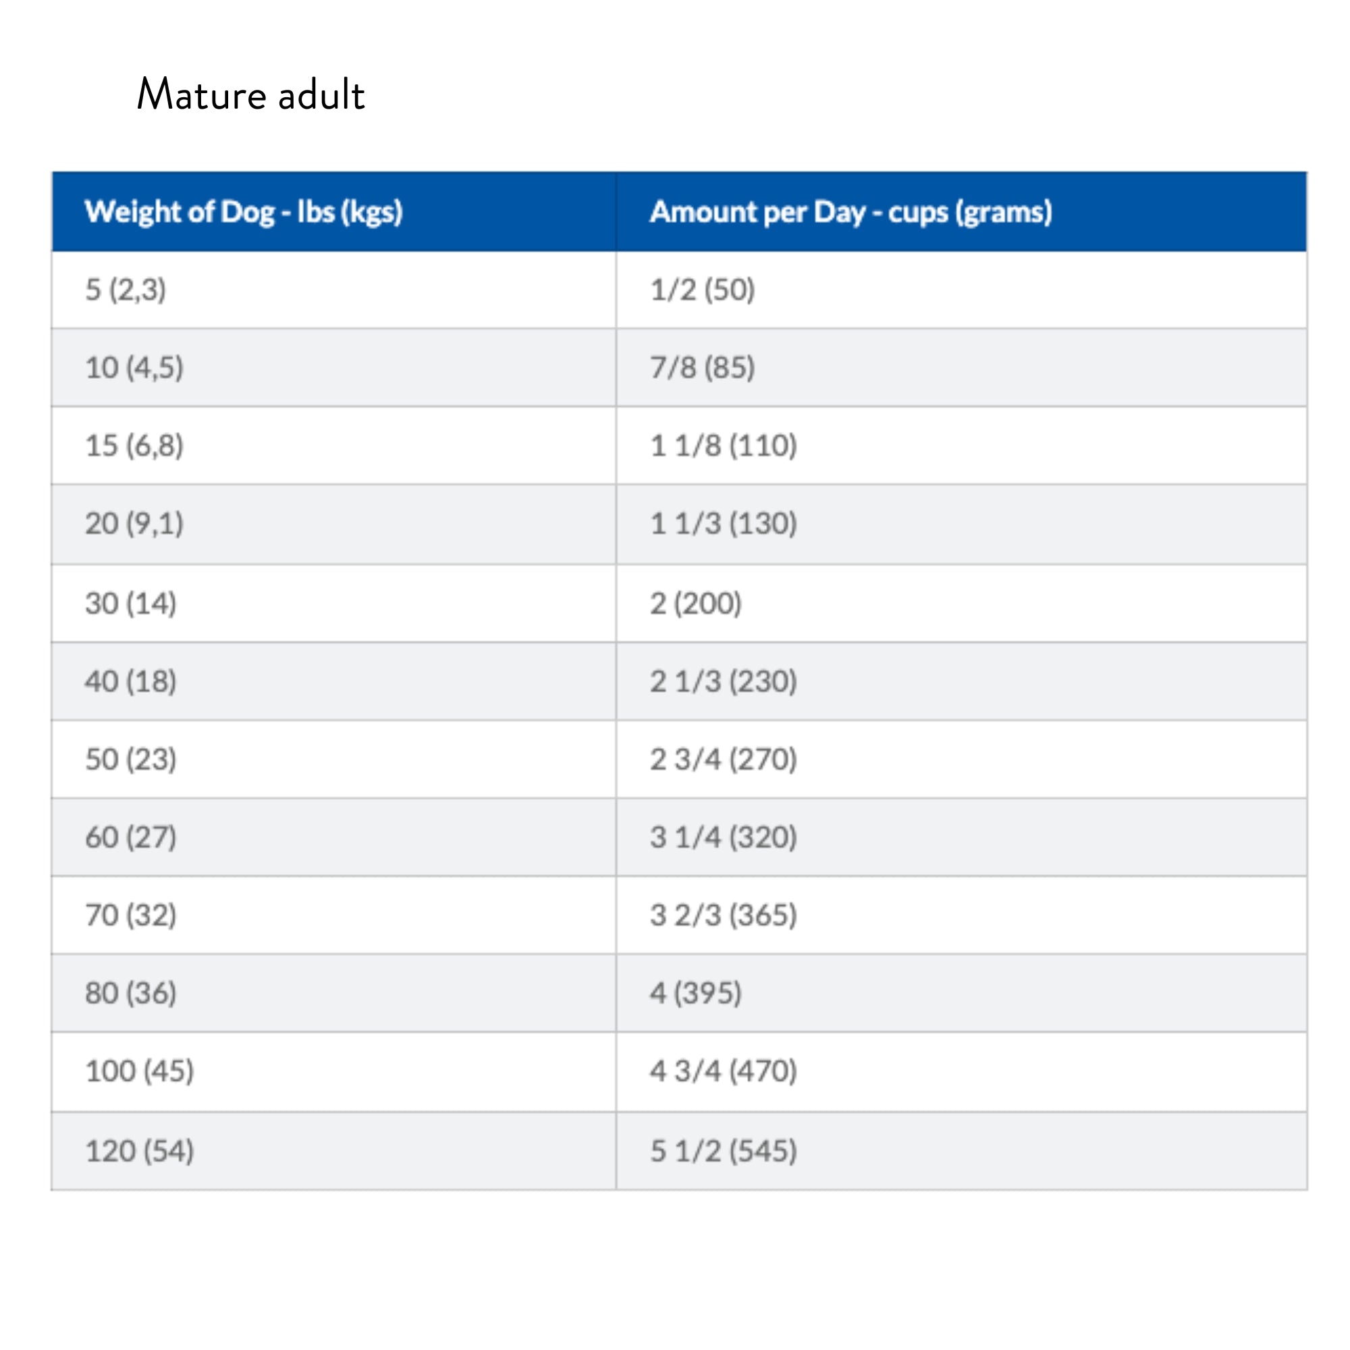Select the 70 (32) weight cell

click(x=131, y=915)
